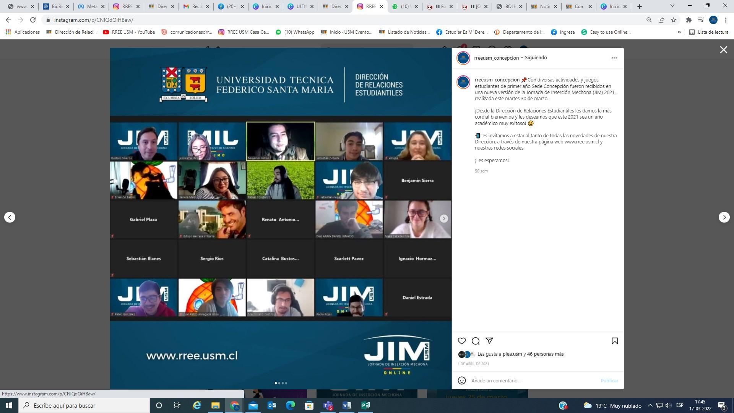Open post options three-dot menu

coord(614,58)
